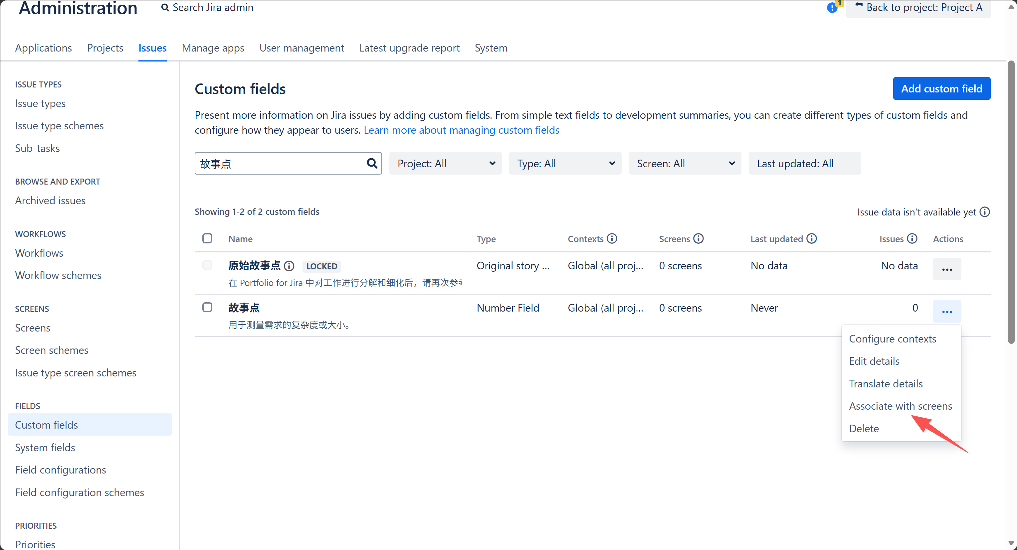Expand the Screen: All filter dropdown
The image size is (1017, 550).
click(x=685, y=163)
